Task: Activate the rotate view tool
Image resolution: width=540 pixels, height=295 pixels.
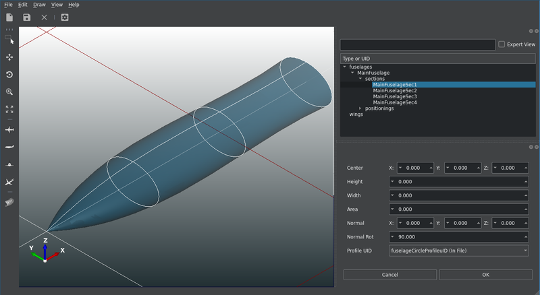Action: point(9,75)
